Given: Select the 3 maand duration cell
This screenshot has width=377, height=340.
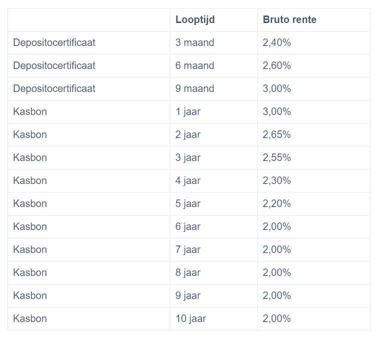Looking at the screenshot, I should 195,43.
